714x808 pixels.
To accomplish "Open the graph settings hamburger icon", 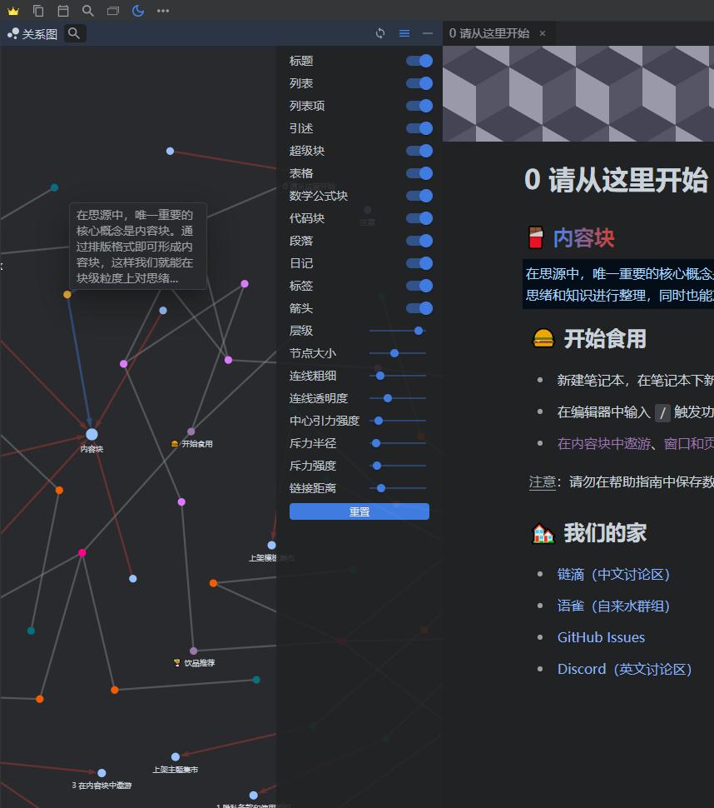I will click(x=404, y=33).
